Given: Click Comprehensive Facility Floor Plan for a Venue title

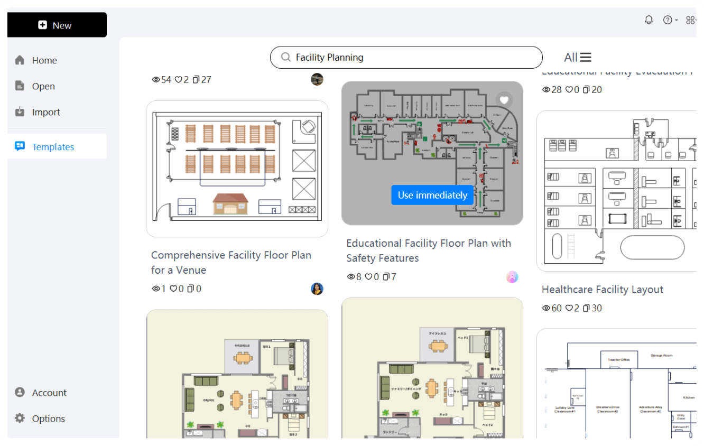Looking at the screenshot, I should [231, 263].
